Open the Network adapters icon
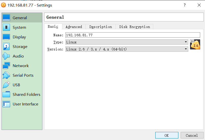Viewport: 205px width, 140px height. [x=6, y=66]
